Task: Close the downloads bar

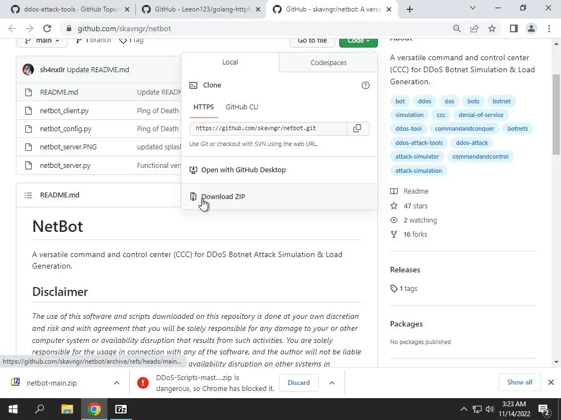Action: [x=551, y=382]
